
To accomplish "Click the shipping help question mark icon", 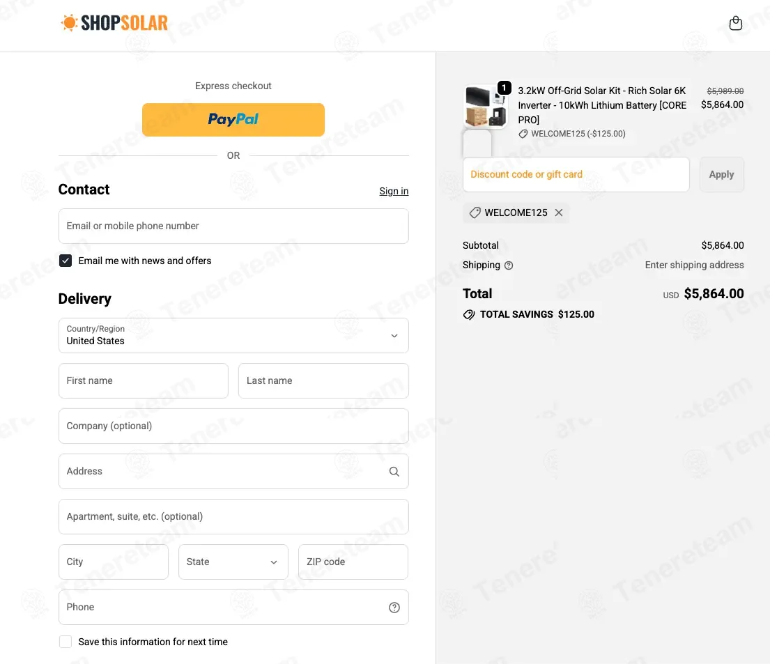I will click(509, 265).
